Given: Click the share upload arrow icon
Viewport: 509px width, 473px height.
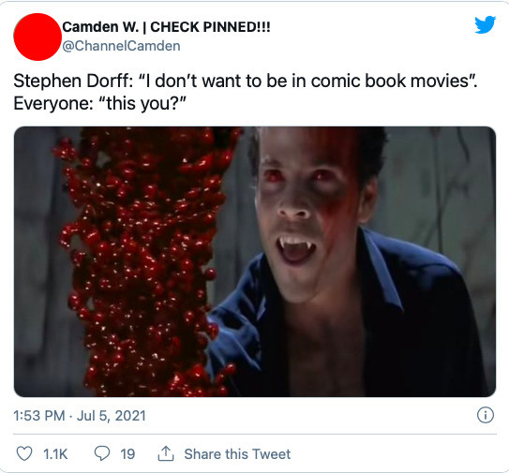Looking at the screenshot, I should (166, 453).
